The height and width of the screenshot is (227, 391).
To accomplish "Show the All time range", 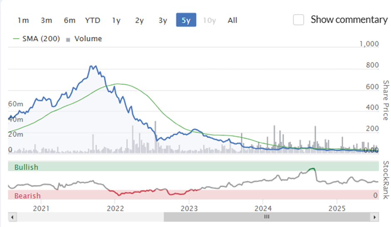I will coord(233,20).
